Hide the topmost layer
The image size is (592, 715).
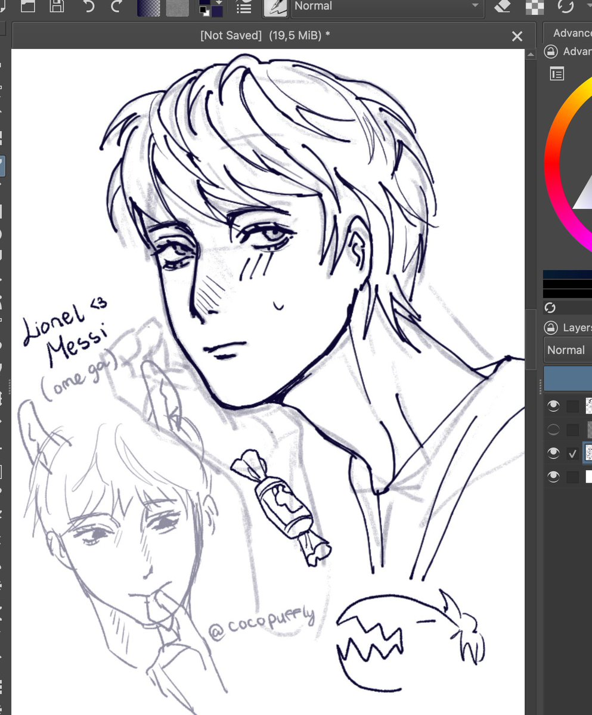click(x=554, y=406)
